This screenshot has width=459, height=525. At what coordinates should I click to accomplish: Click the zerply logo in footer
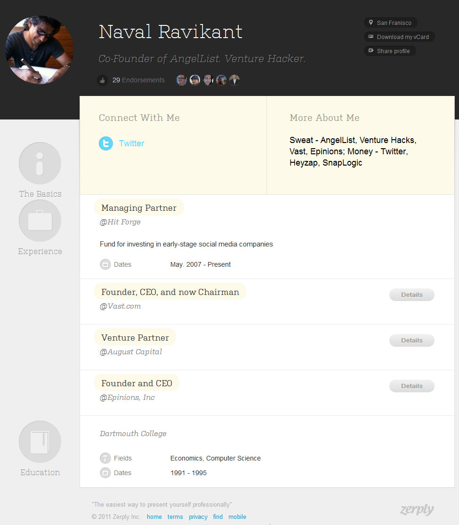[x=417, y=509]
